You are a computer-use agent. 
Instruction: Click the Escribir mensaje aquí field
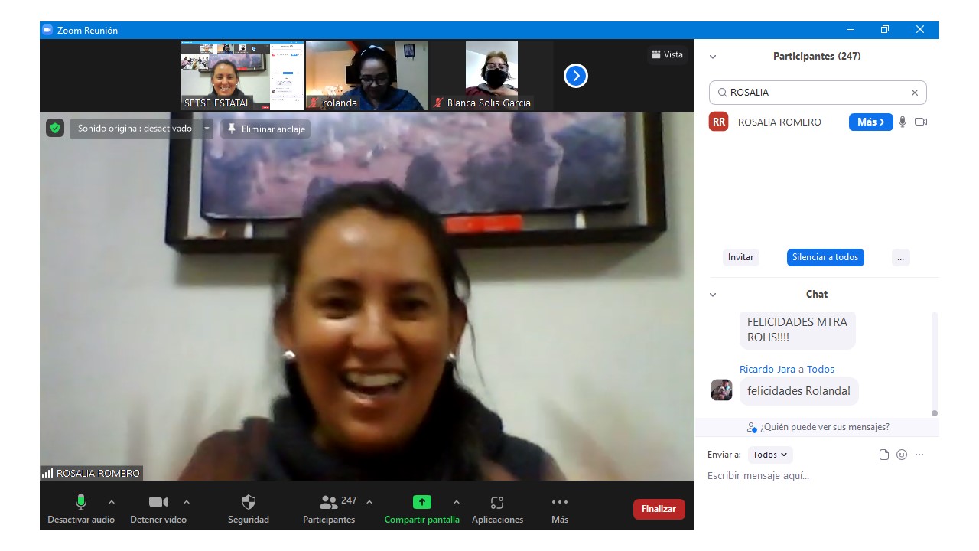(815, 476)
